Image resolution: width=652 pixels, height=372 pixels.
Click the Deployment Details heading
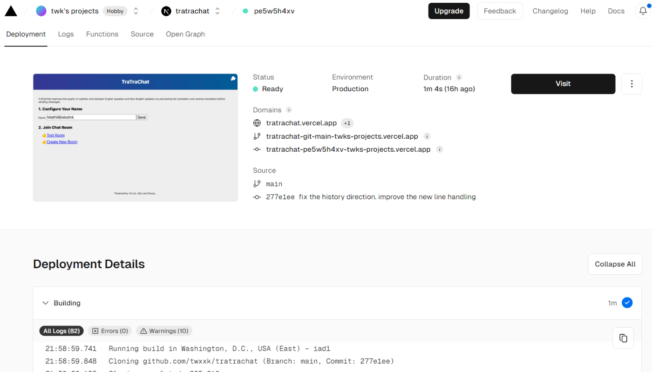[x=89, y=264]
